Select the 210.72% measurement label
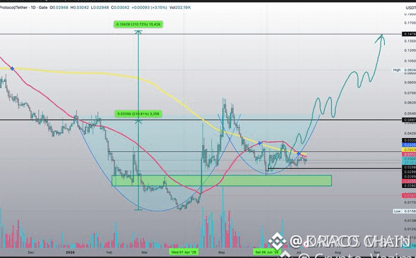 click(138, 25)
